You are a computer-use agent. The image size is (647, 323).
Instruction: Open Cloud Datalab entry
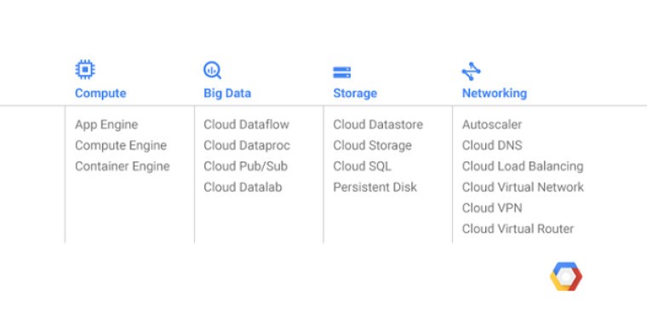[x=243, y=187]
